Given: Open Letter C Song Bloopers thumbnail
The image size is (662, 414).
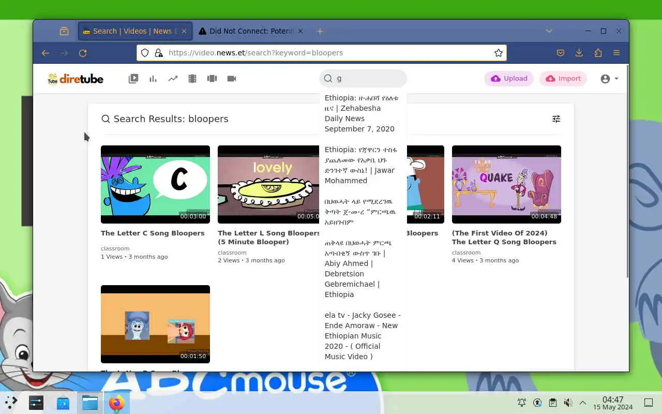Looking at the screenshot, I should [x=155, y=184].
